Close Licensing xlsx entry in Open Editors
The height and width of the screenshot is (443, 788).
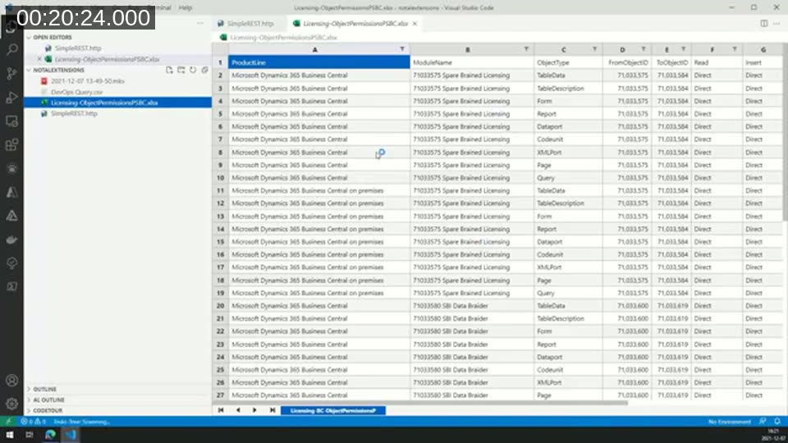[x=39, y=59]
